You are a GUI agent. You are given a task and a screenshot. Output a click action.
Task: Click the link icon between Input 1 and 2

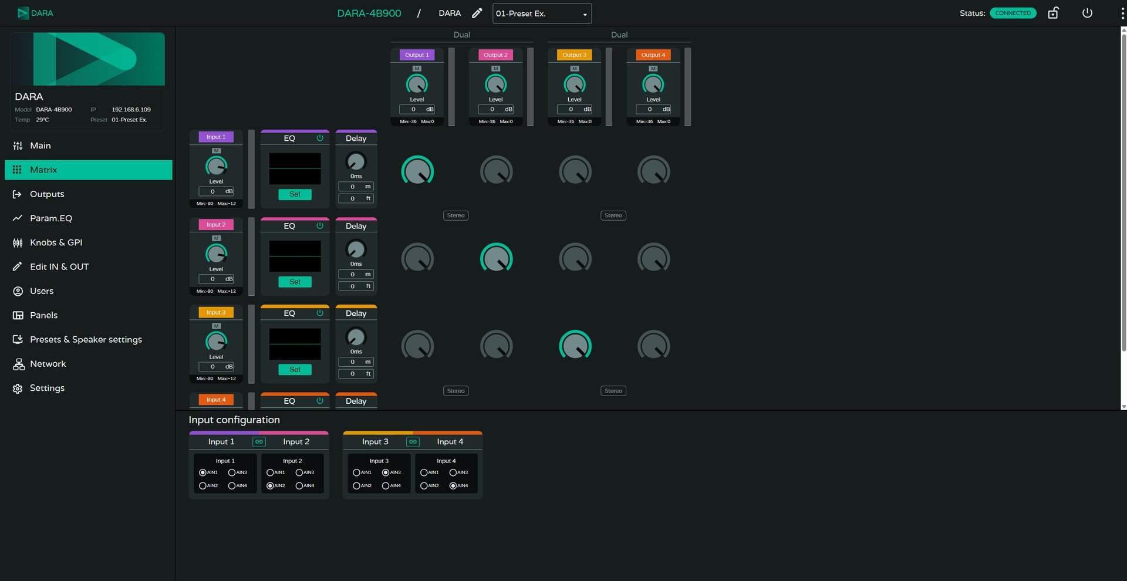pos(259,441)
